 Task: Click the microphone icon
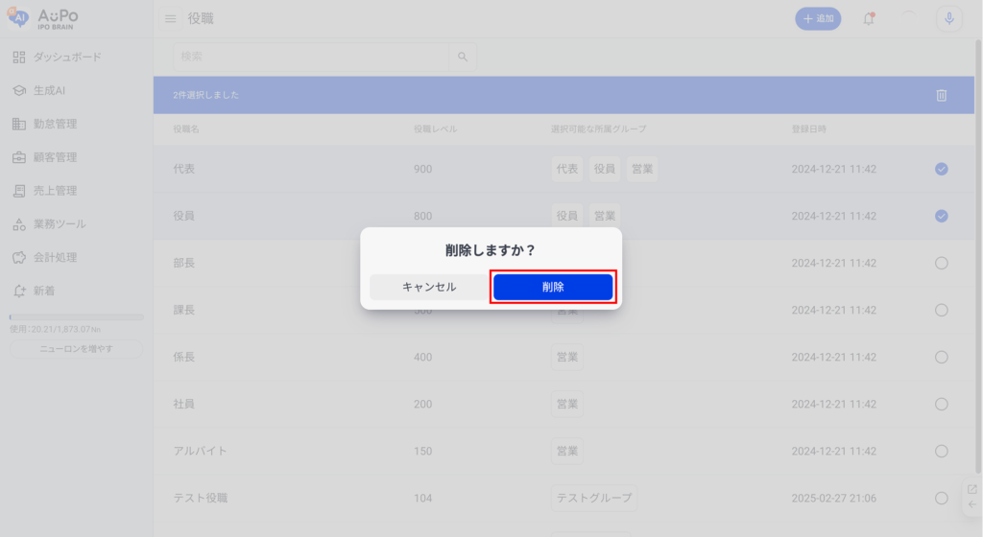pos(948,18)
